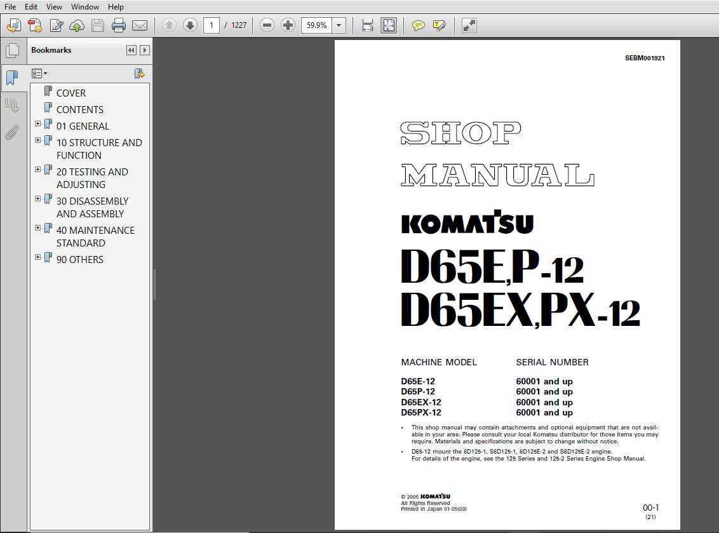Viewport: 719px width, 533px height.
Task: Select the 90 OTHERS bookmark label
Action: 80,260
